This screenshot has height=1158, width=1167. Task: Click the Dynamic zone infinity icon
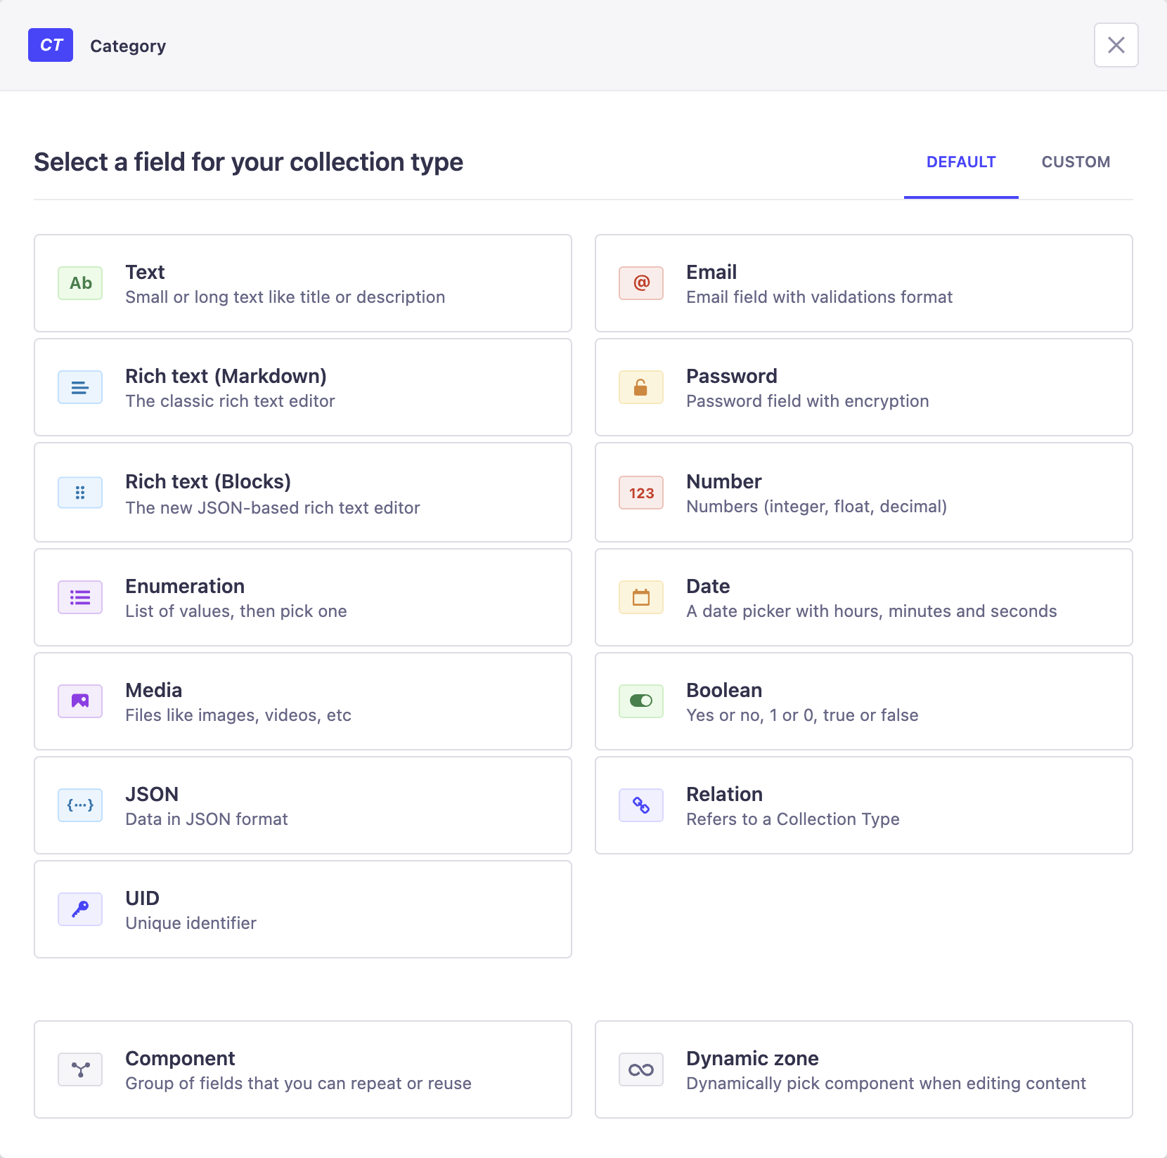pos(641,1069)
